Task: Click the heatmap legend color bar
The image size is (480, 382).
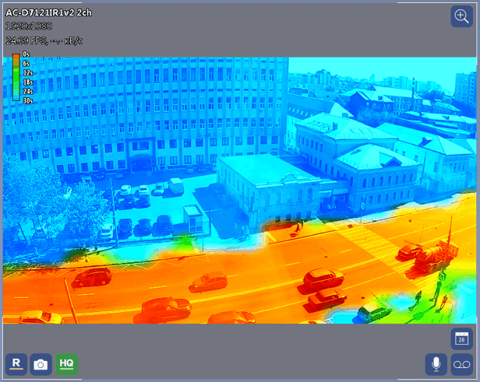Action: coord(16,77)
